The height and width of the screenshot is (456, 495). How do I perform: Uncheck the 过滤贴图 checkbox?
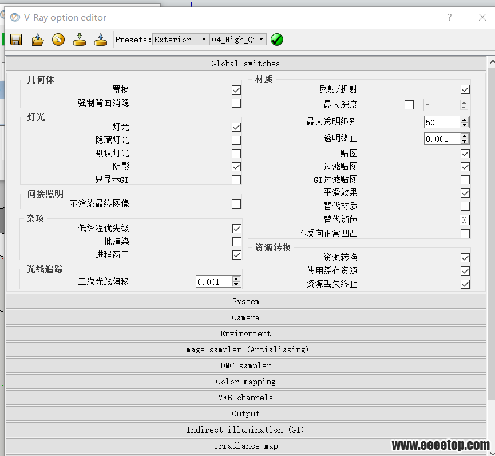tap(465, 167)
